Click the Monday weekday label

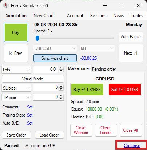point(134,25)
